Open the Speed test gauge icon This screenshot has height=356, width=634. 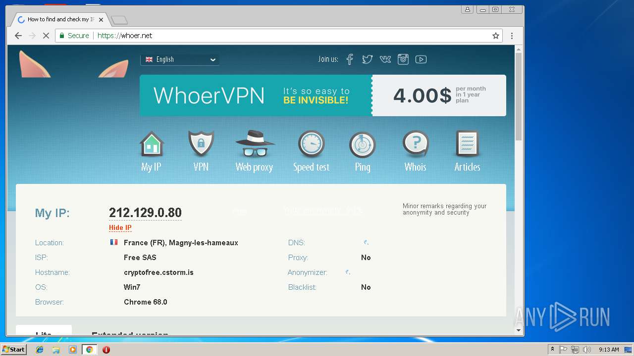click(x=311, y=144)
